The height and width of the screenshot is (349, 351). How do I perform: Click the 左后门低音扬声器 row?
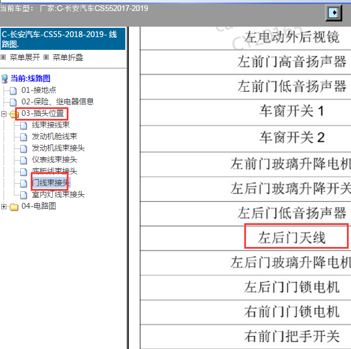[245, 213]
